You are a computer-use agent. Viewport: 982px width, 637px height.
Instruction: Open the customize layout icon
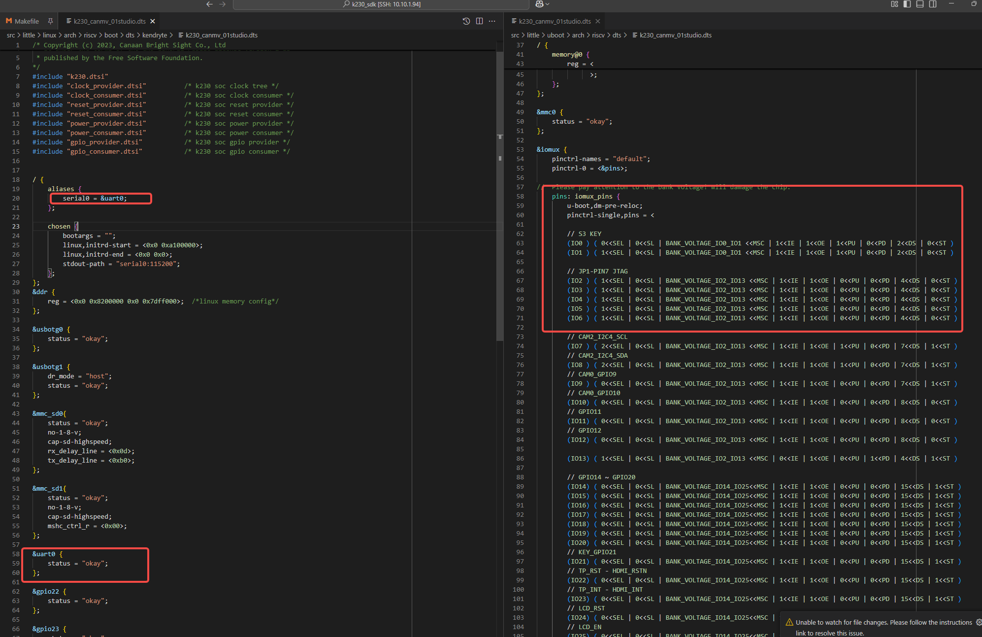[x=894, y=4]
